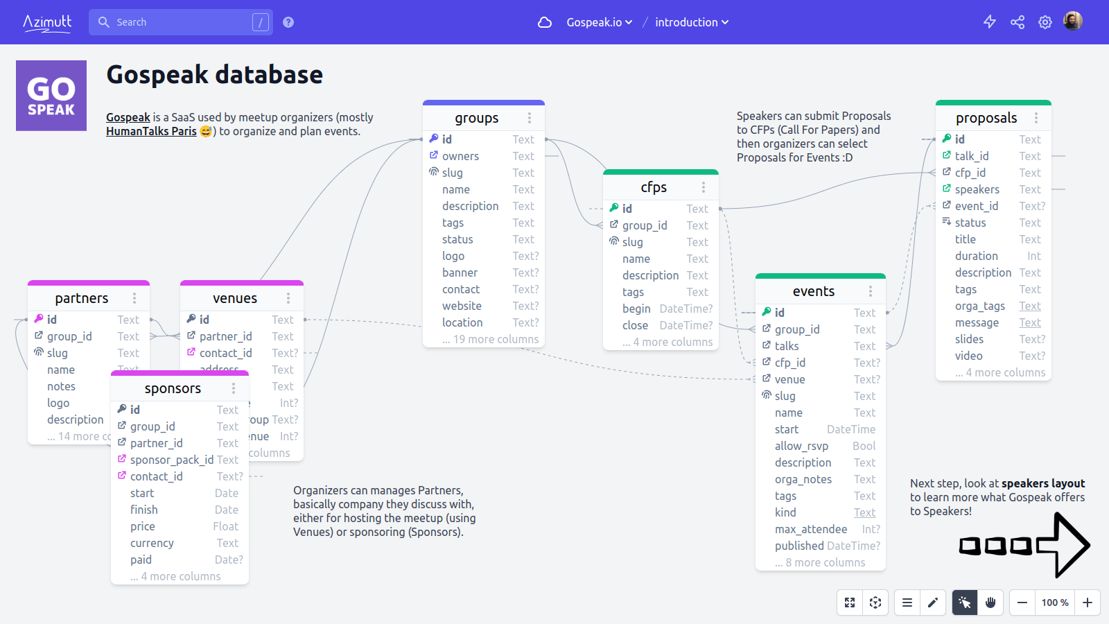The width and height of the screenshot is (1109, 624).
Task: Open the Gospeak.io project dropdown
Action: click(x=597, y=21)
